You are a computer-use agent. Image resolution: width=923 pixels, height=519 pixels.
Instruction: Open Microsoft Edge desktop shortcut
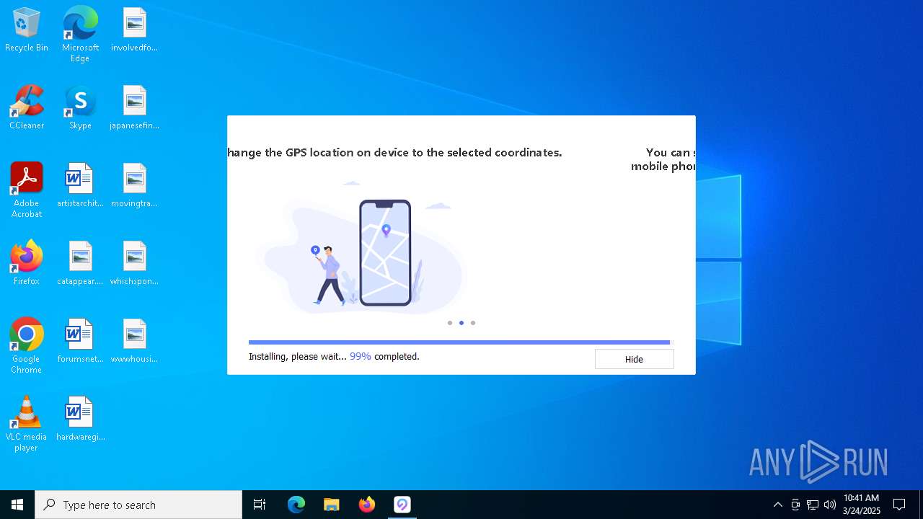pyautogui.click(x=80, y=35)
